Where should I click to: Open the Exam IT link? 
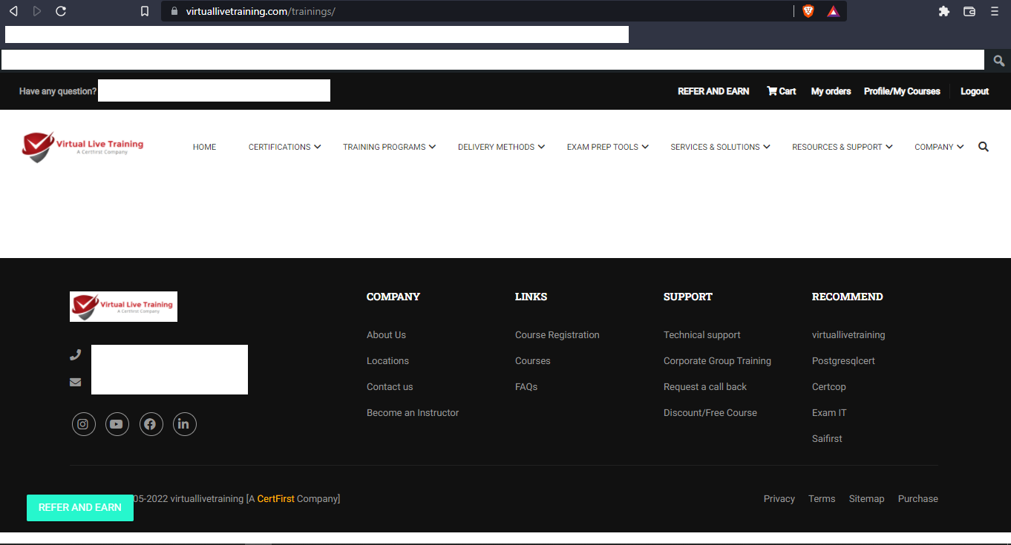[829, 413]
